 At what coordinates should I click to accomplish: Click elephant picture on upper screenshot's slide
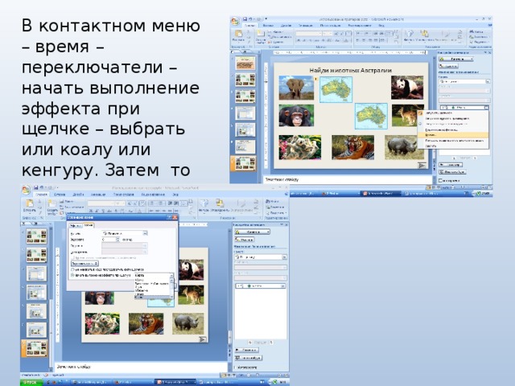click(296, 88)
